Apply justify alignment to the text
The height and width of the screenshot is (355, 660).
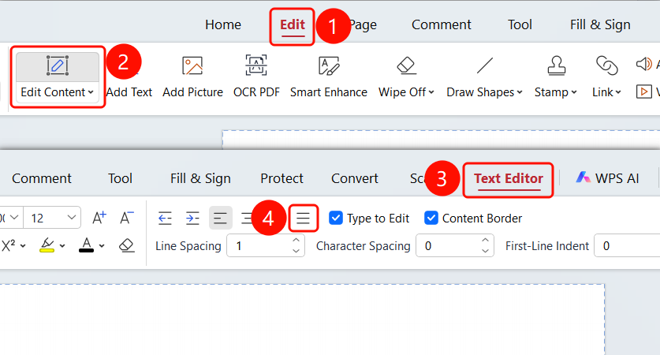303,219
